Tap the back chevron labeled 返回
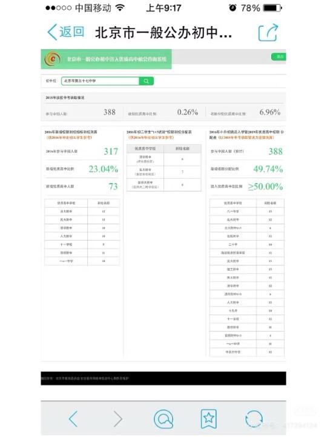The image size is (327, 437). point(66,32)
